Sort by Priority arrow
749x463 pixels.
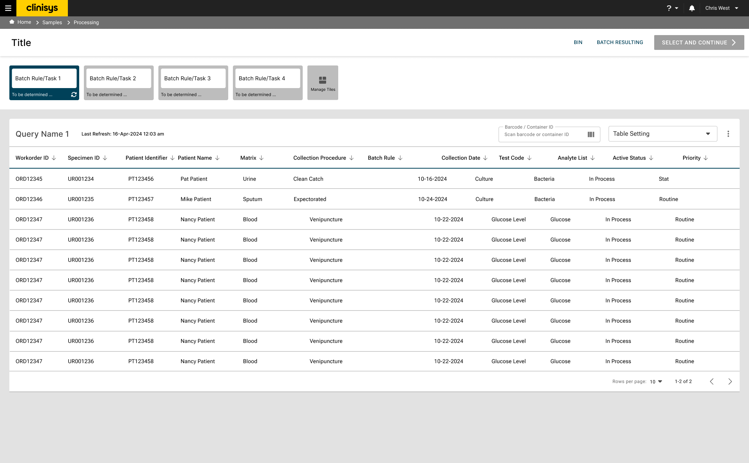(706, 158)
